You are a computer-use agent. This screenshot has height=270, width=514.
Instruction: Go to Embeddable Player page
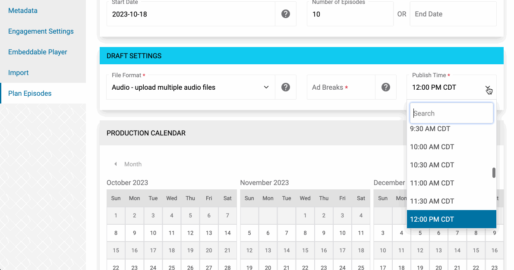pyautogui.click(x=38, y=52)
